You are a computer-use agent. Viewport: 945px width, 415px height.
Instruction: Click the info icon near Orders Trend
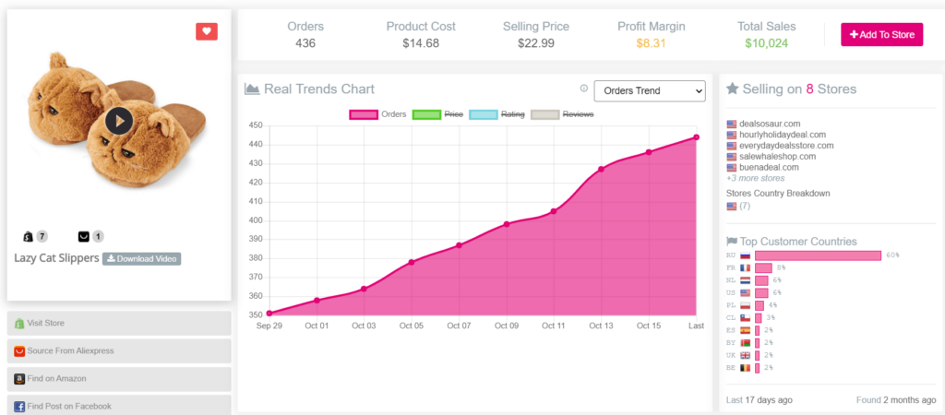click(x=584, y=89)
